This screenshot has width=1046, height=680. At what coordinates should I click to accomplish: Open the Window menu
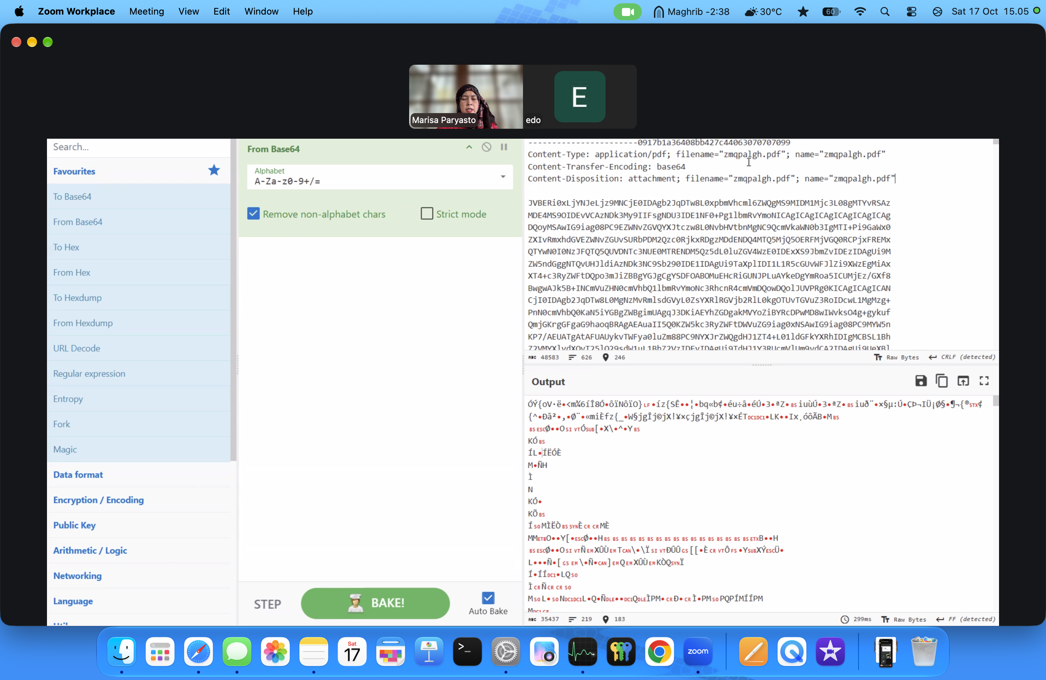click(261, 11)
